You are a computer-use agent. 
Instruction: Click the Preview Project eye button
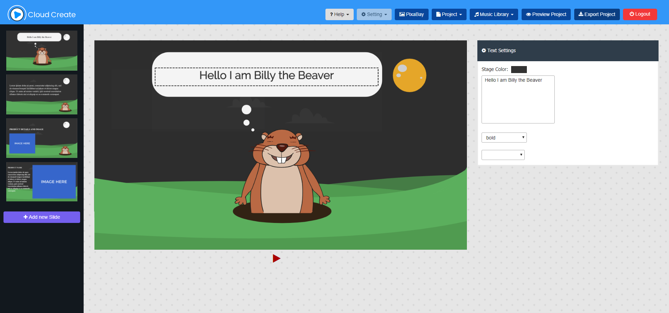[x=546, y=14]
